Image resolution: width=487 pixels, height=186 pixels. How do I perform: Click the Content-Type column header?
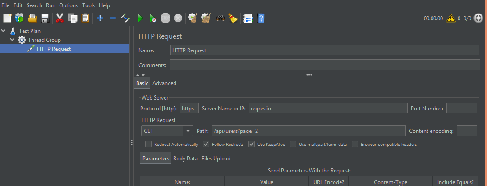pos(391,182)
